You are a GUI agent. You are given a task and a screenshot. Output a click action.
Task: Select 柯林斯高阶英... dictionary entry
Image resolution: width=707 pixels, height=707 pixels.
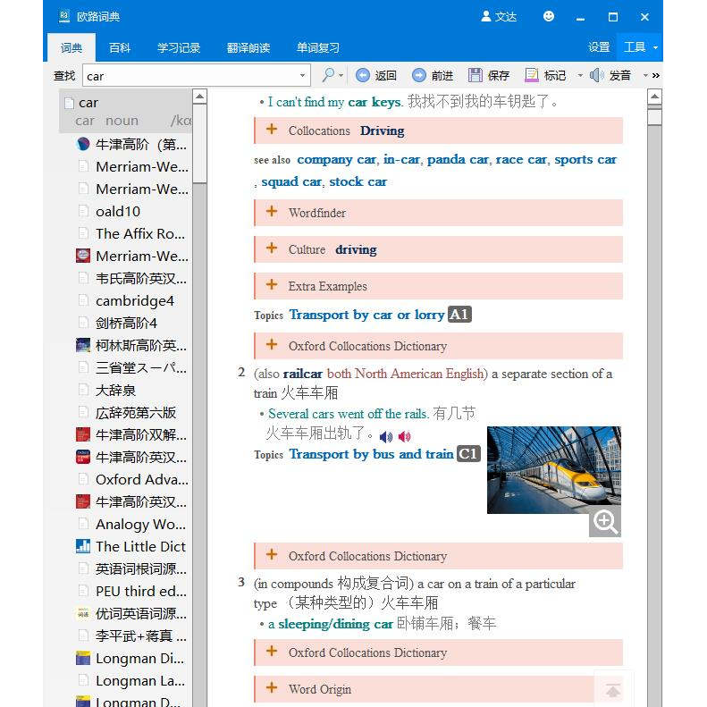tap(131, 346)
